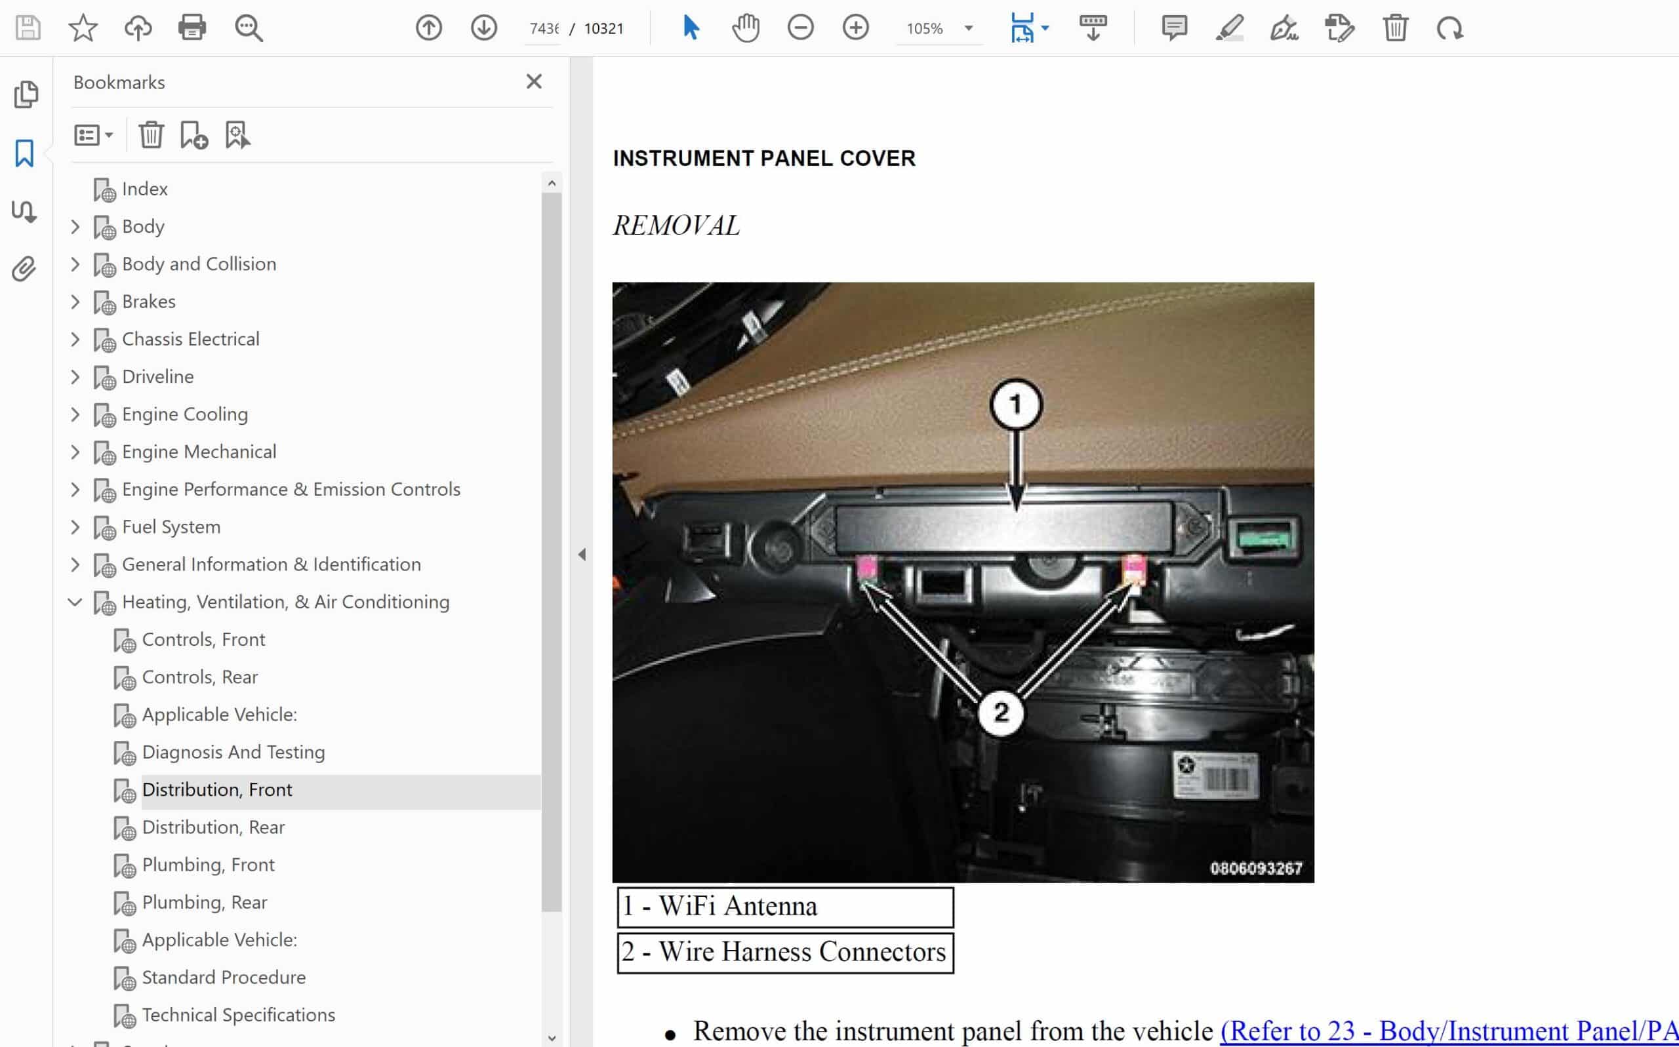Open the Attachments paperclip panel
Screen dimensions: 1679x1047
pos(25,269)
